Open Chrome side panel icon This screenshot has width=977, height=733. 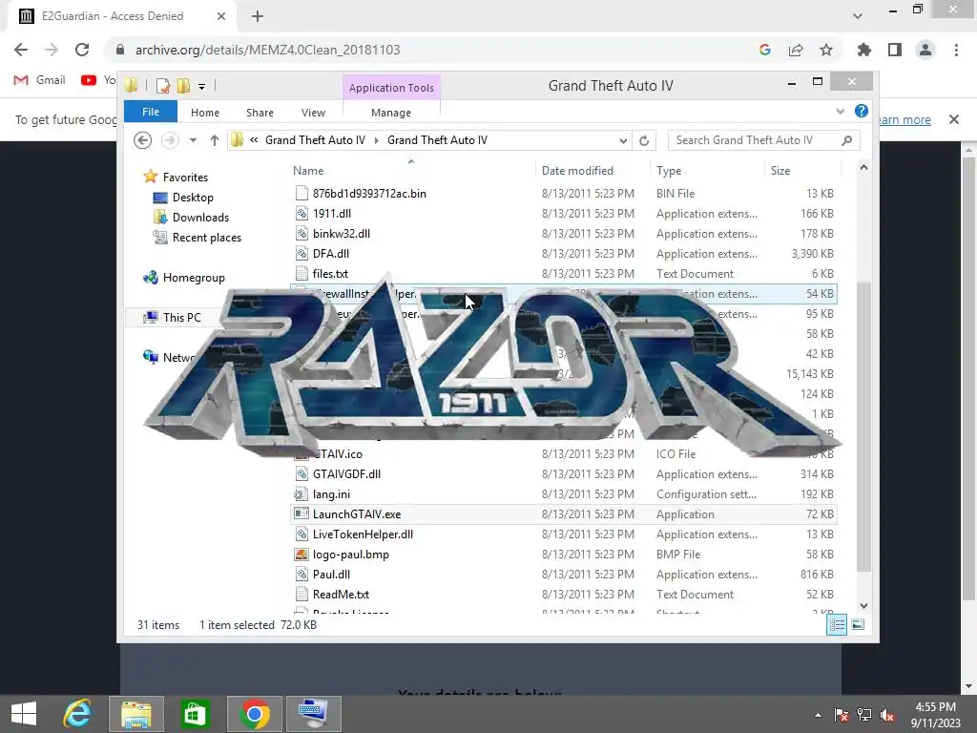point(895,50)
